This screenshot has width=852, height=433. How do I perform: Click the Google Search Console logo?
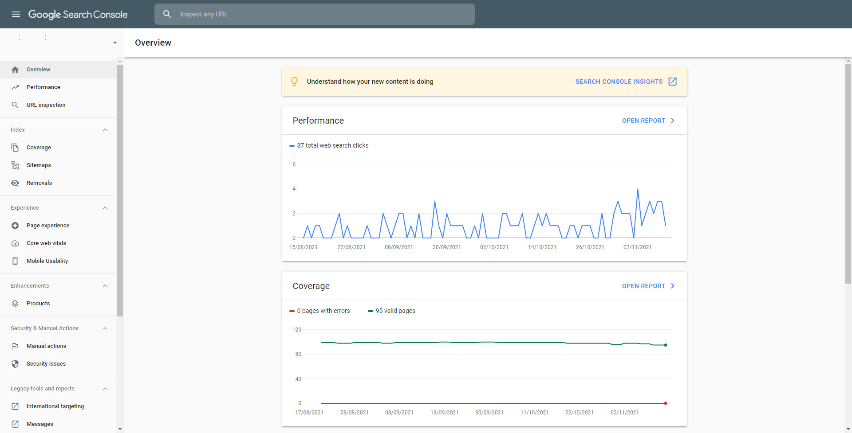pos(78,14)
